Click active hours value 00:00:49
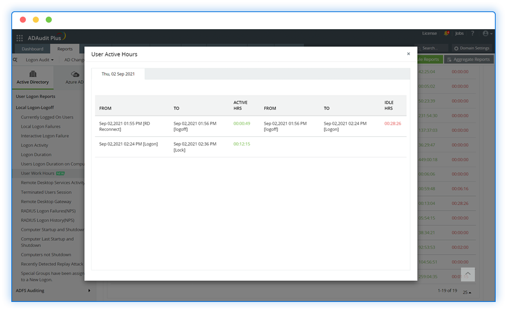Screen dimensions: 507x310 pos(242,123)
